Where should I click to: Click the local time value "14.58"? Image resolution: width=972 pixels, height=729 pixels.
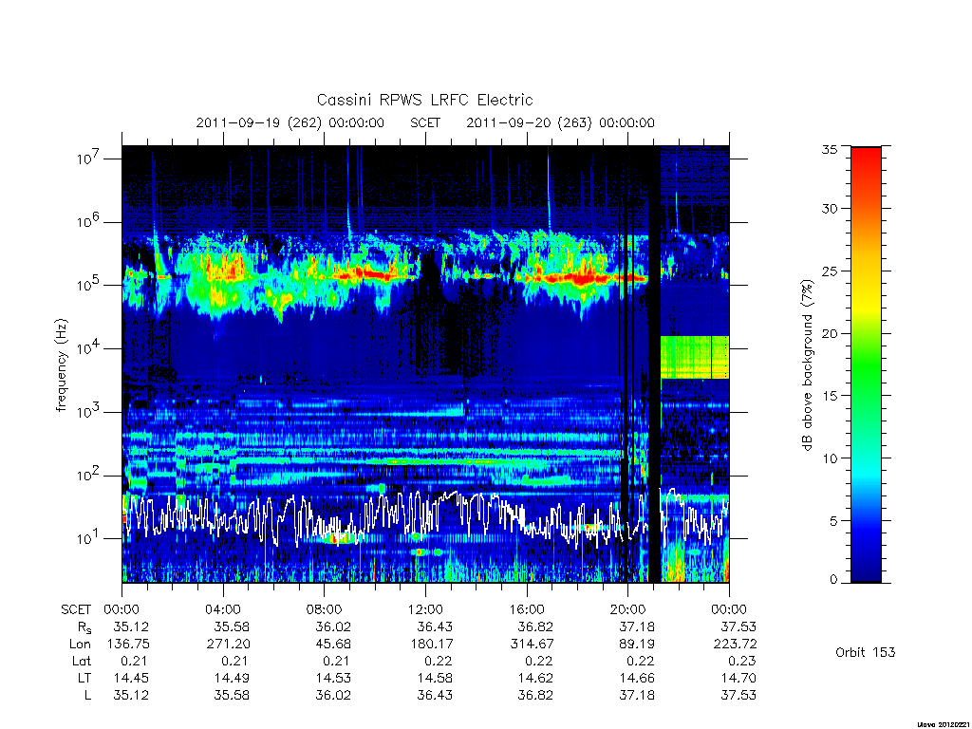click(x=435, y=678)
